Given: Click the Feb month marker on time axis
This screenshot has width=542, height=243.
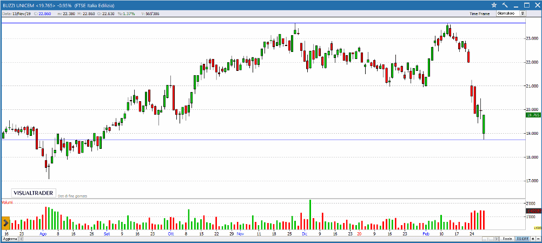Looking at the screenshot, I should coord(426,234).
